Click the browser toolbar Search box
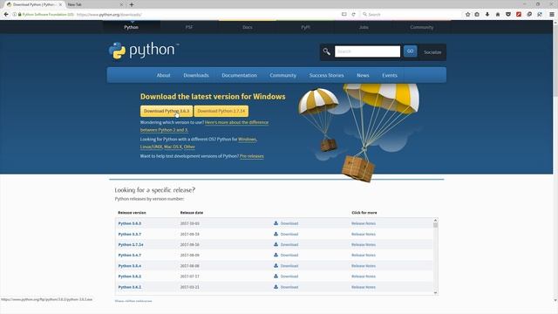Screen dimensions: 558x314 tap(411, 14)
